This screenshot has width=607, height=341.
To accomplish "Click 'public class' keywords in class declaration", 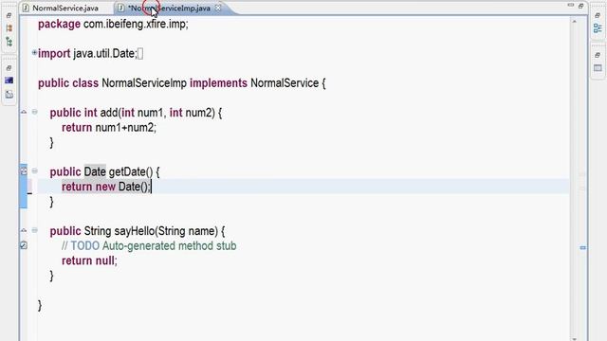I will (68, 83).
